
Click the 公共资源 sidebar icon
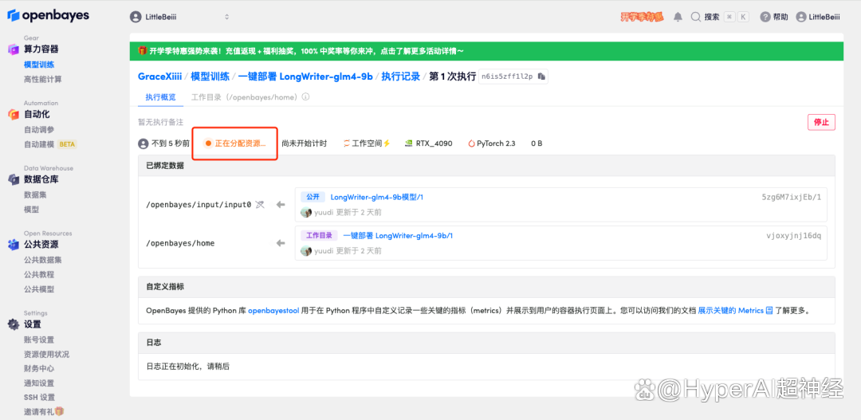(x=14, y=245)
